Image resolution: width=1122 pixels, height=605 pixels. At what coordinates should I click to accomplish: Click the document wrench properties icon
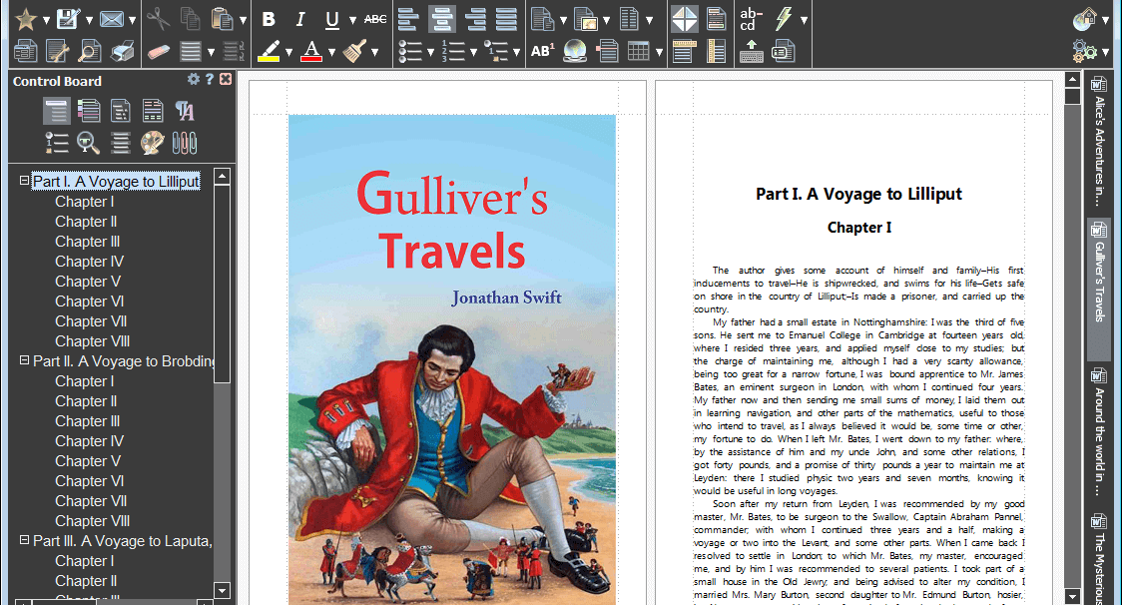coord(57,51)
